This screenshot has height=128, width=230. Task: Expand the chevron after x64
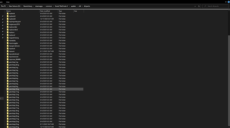(x=82, y=6)
